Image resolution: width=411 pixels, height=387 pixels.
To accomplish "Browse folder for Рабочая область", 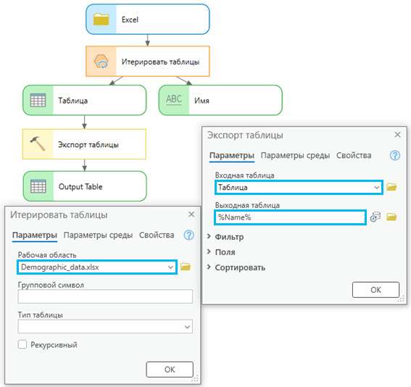I will point(186,267).
